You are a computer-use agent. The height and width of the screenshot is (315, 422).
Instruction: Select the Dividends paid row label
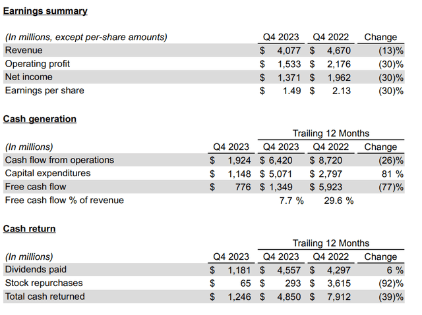36,270
